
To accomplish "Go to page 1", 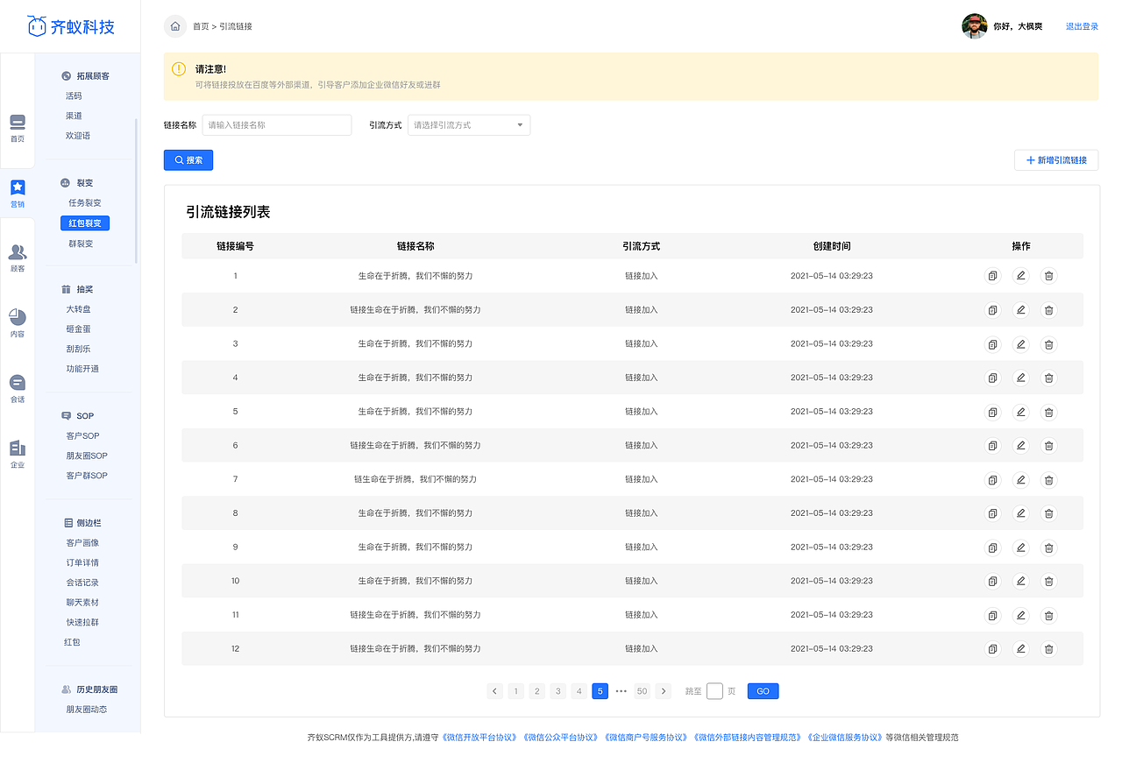I will [x=516, y=691].
